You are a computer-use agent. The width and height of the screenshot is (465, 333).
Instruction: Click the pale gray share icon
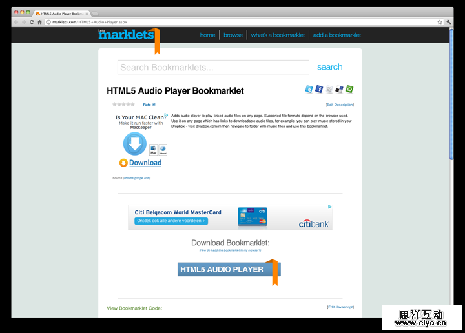pos(329,89)
